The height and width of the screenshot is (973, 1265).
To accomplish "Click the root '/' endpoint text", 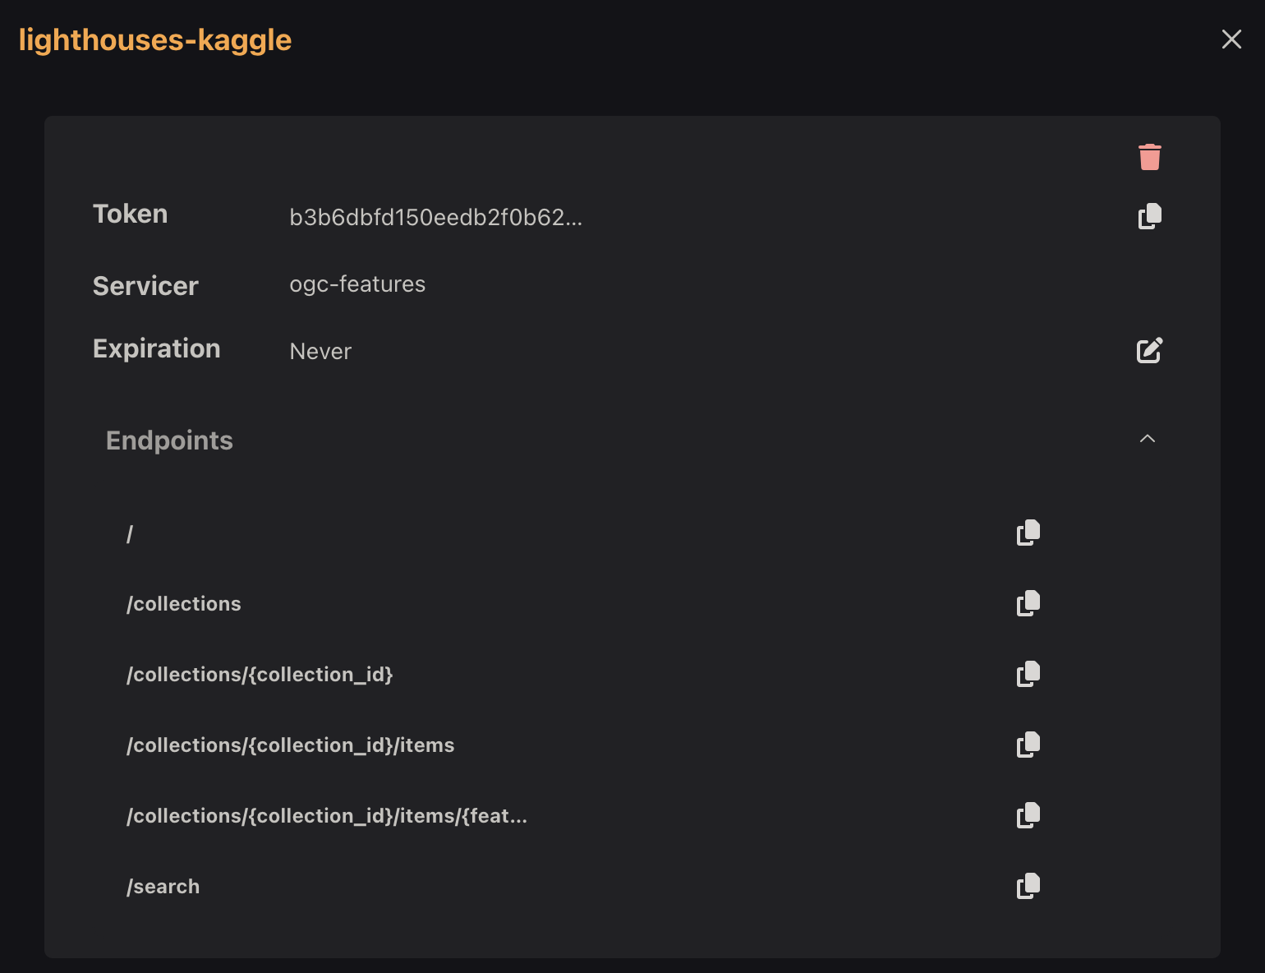I will [x=130, y=534].
